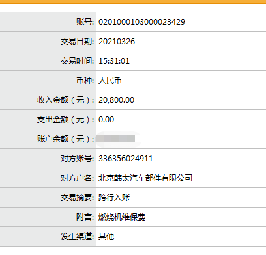This screenshot has width=266, height=255.
Task: Click counterparty name 北京韩太汽车部件有限公司
Action: click(145, 178)
